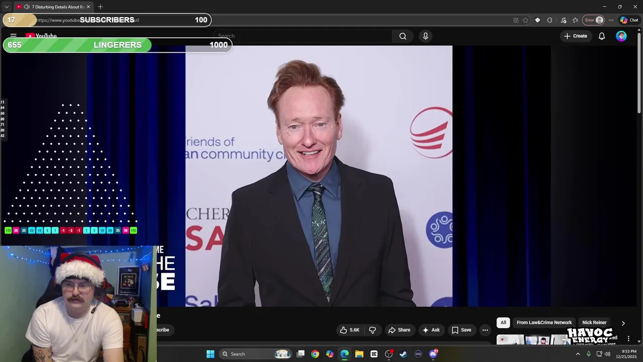The image size is (643, 362).
Task: Switch to Microsoft Edge on taskbar
Action: [x=345, y=354]
